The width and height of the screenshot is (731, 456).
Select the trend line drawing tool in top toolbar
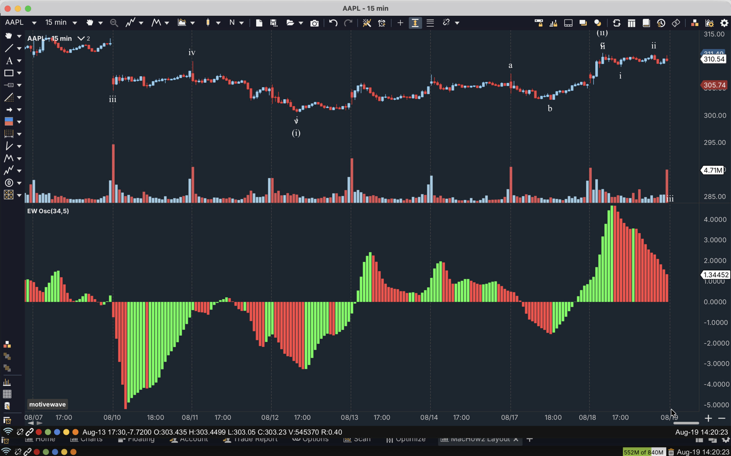tap(130, 23)
